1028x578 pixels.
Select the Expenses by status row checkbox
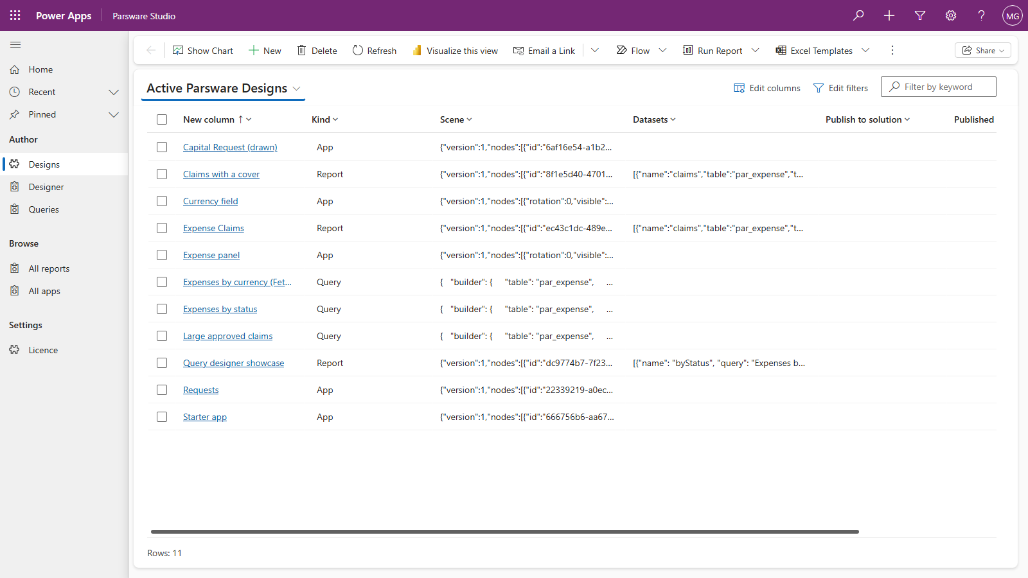[x=162, y=309]
